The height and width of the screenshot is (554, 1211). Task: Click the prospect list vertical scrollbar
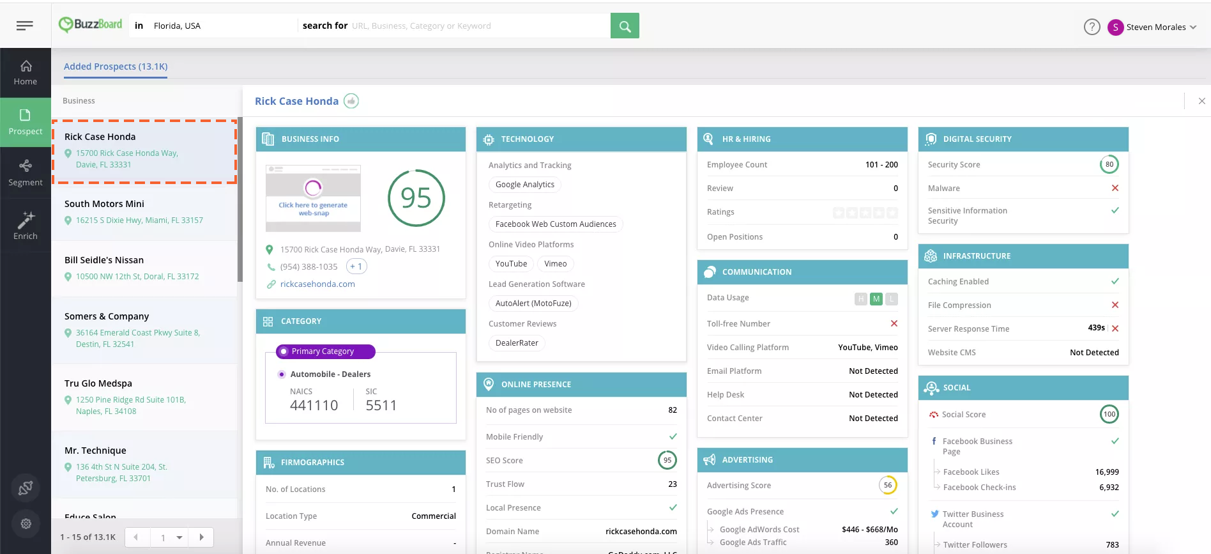240,199
